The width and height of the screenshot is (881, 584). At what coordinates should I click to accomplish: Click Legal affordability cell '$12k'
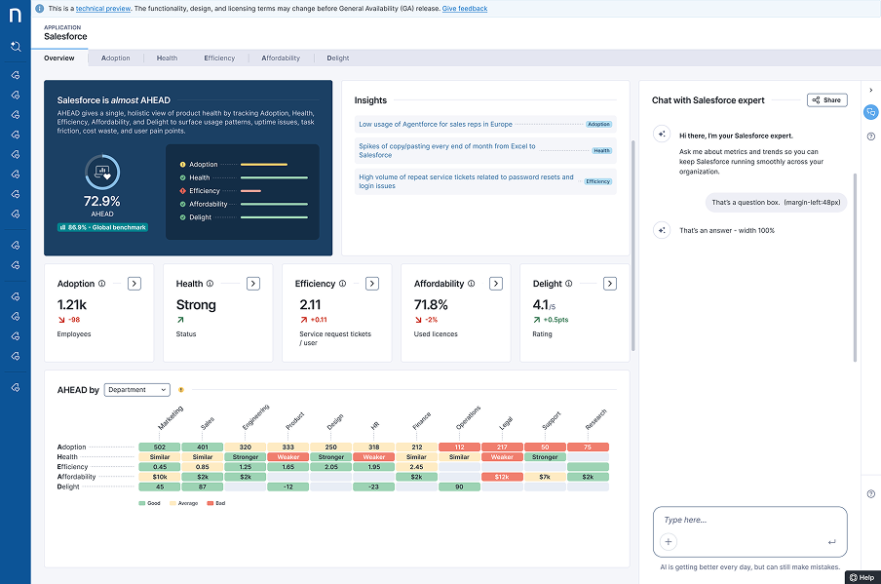point(502,477)
